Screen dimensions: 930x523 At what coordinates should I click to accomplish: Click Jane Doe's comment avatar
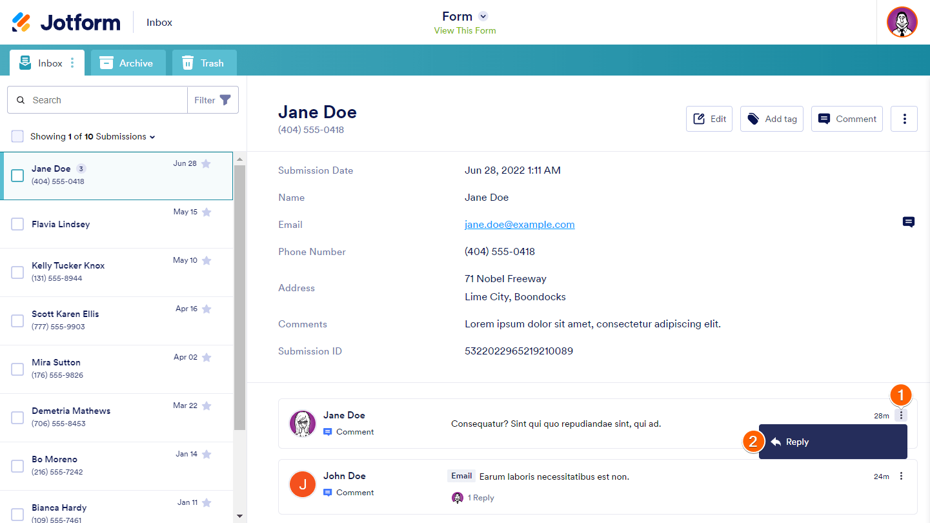coord(303,424)
